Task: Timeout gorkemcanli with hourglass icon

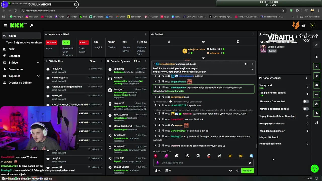Action: pos(159,97)
